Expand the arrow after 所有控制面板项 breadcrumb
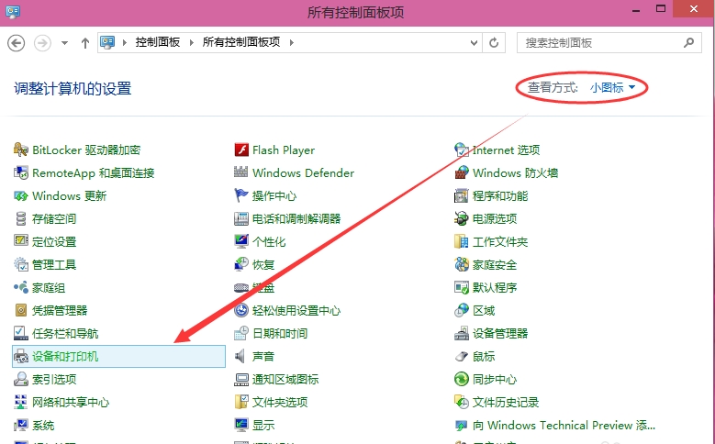This screenshot has height=444, width=715. click(291, 43)
